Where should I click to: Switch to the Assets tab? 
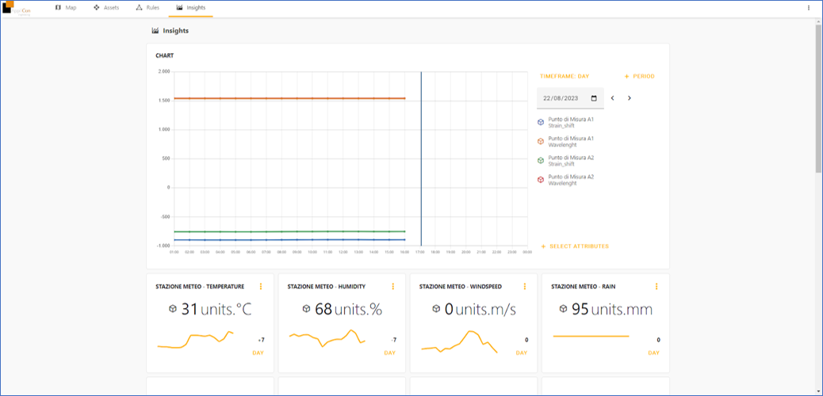[107, 7]
